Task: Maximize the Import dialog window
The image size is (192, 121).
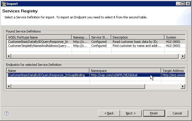Action: [x=183, y=4]
